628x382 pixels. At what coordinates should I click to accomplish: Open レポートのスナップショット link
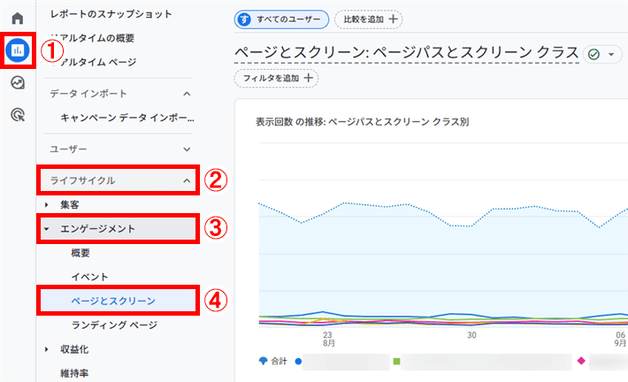click(111, 14)
